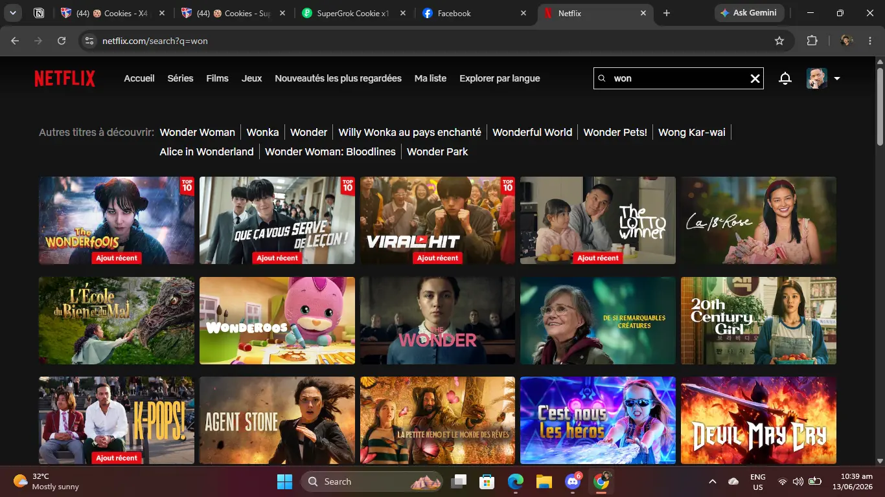885x497 pixels.
Task: Reload the page with the refresh icon
Action: coord(62,41)
